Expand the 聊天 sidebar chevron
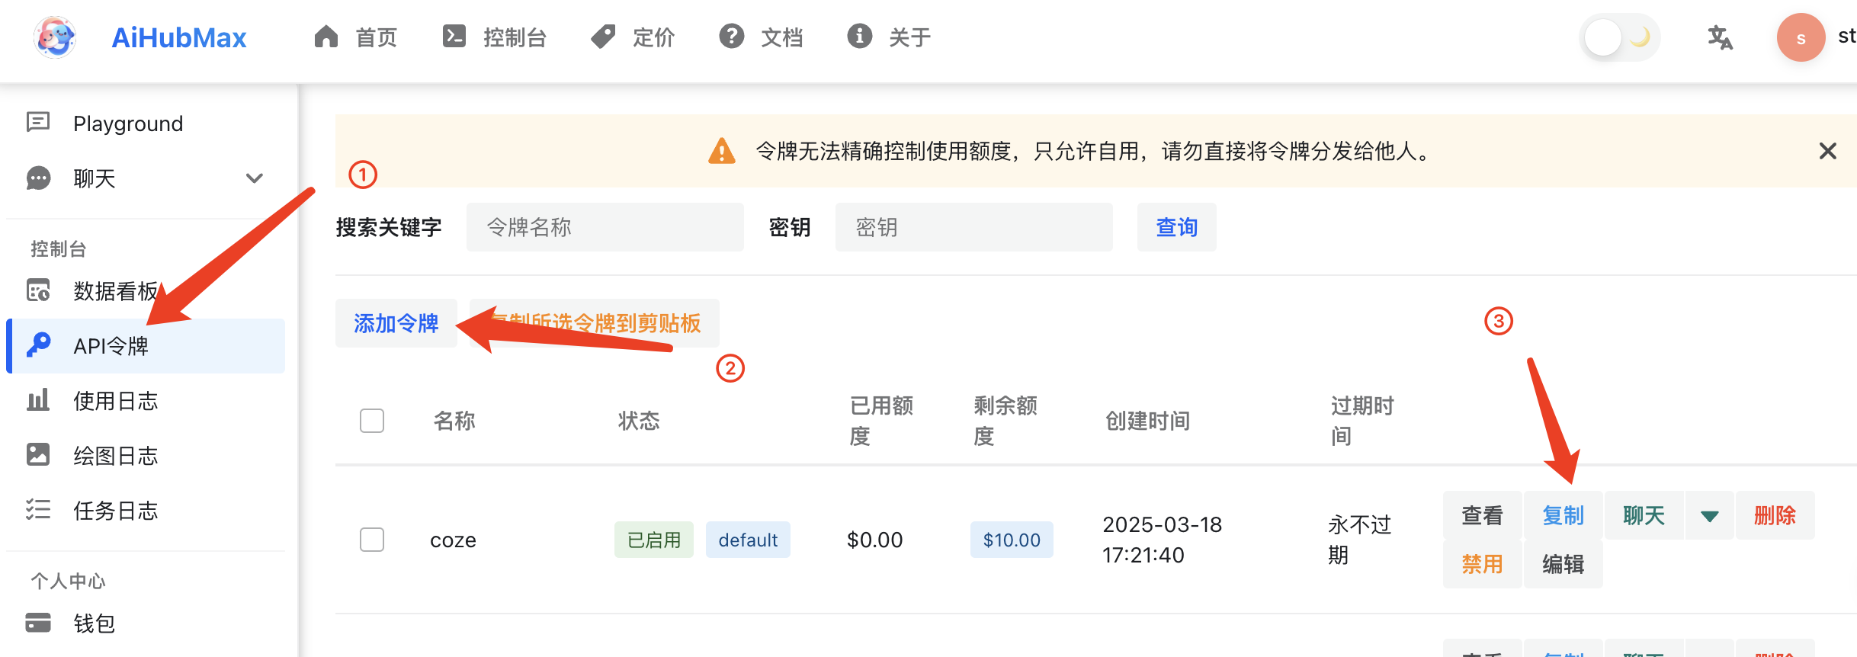Image resolution: width=1857 pixels, height=657 pixels. (x=255, y=178)
